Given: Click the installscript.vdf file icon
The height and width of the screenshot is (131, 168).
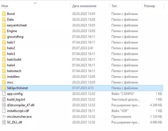Looking at the screenshot, I should click(x=4, y=111).
